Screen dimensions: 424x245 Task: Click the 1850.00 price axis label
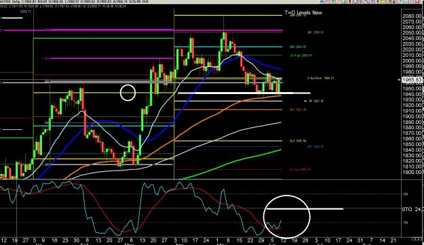click(x=412, y=144)
